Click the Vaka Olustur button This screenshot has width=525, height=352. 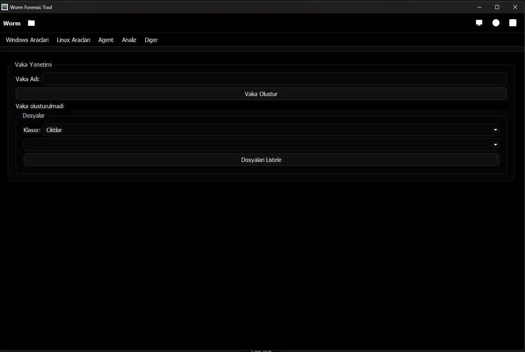tap(261, 94)
